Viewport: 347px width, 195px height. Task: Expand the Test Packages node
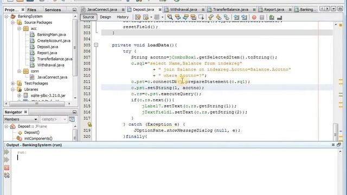point(13,83)
